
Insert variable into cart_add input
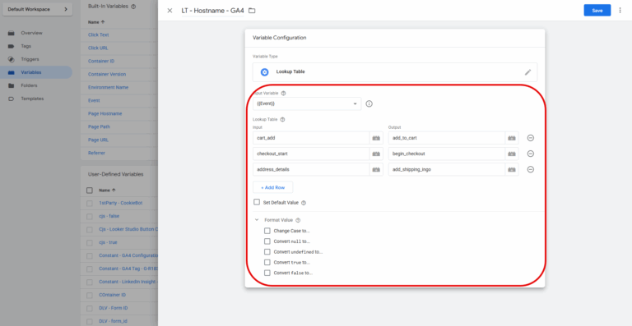(376, 138)
